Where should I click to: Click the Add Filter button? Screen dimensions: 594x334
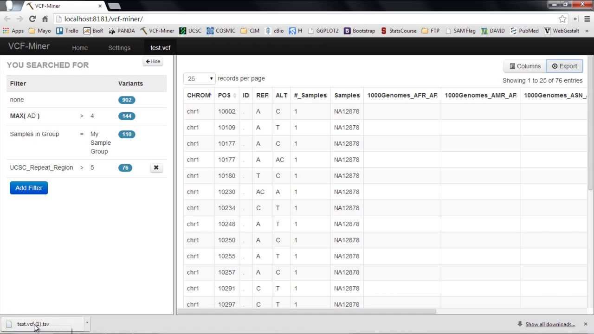click(x=29, y=188)
